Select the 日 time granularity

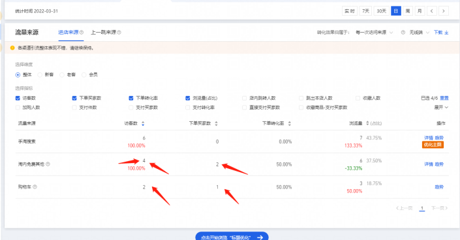pos(396,11)
